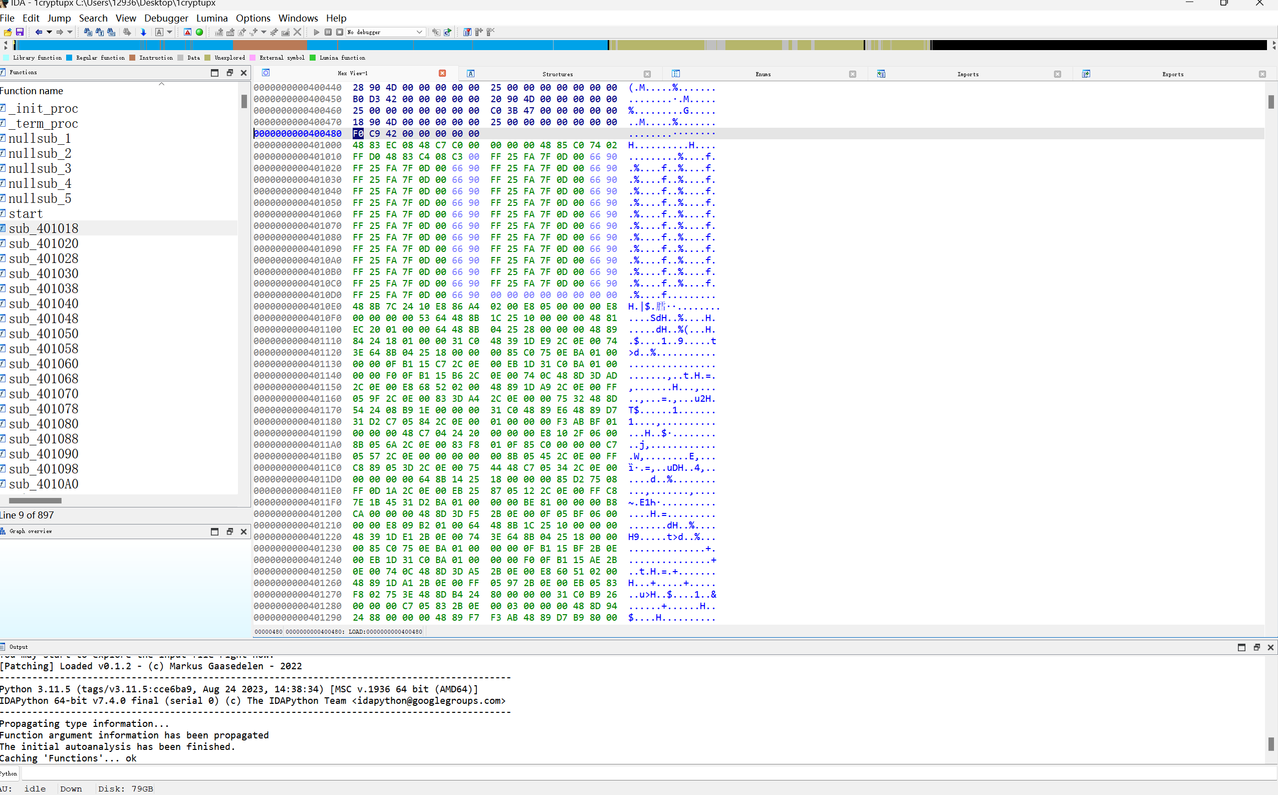Click the brown region in the navigation band
This screenshot has width=1278, height=795.
coord(270,45)
